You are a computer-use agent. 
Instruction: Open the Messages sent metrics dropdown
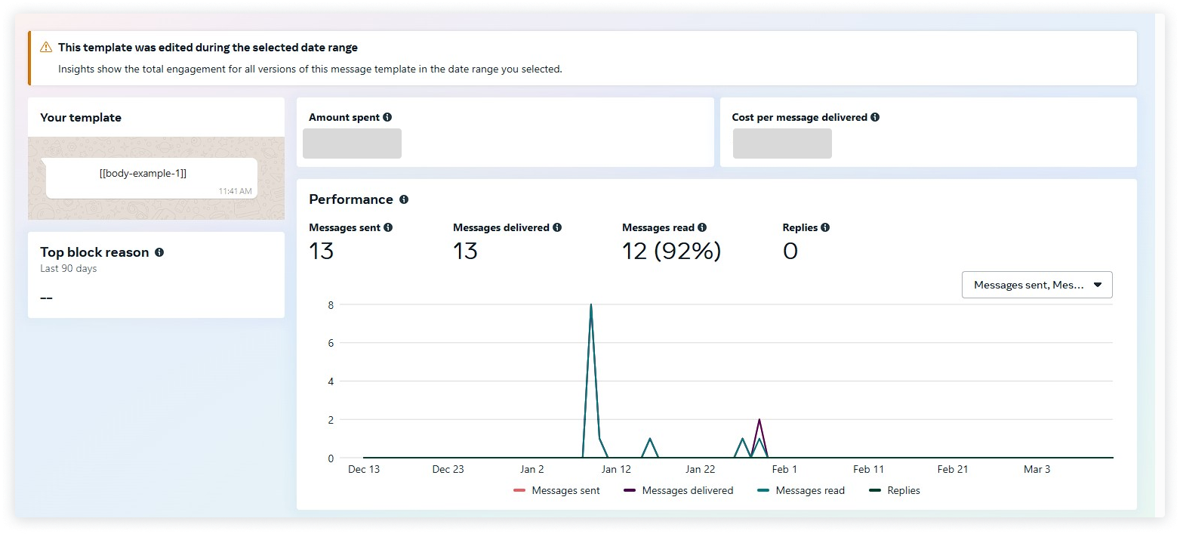1037,285
